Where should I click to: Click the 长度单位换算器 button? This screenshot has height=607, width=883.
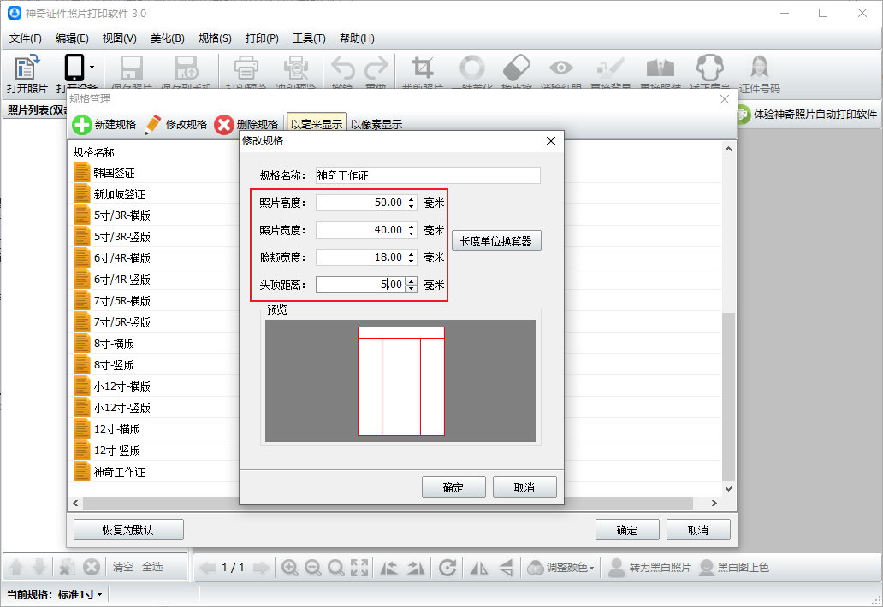[x=496, y=241]
